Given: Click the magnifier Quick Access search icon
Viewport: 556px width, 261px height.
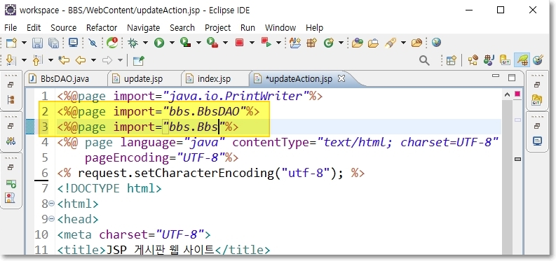Looking at the screenshot, I should pyautogui.click(x=424, y=60).
